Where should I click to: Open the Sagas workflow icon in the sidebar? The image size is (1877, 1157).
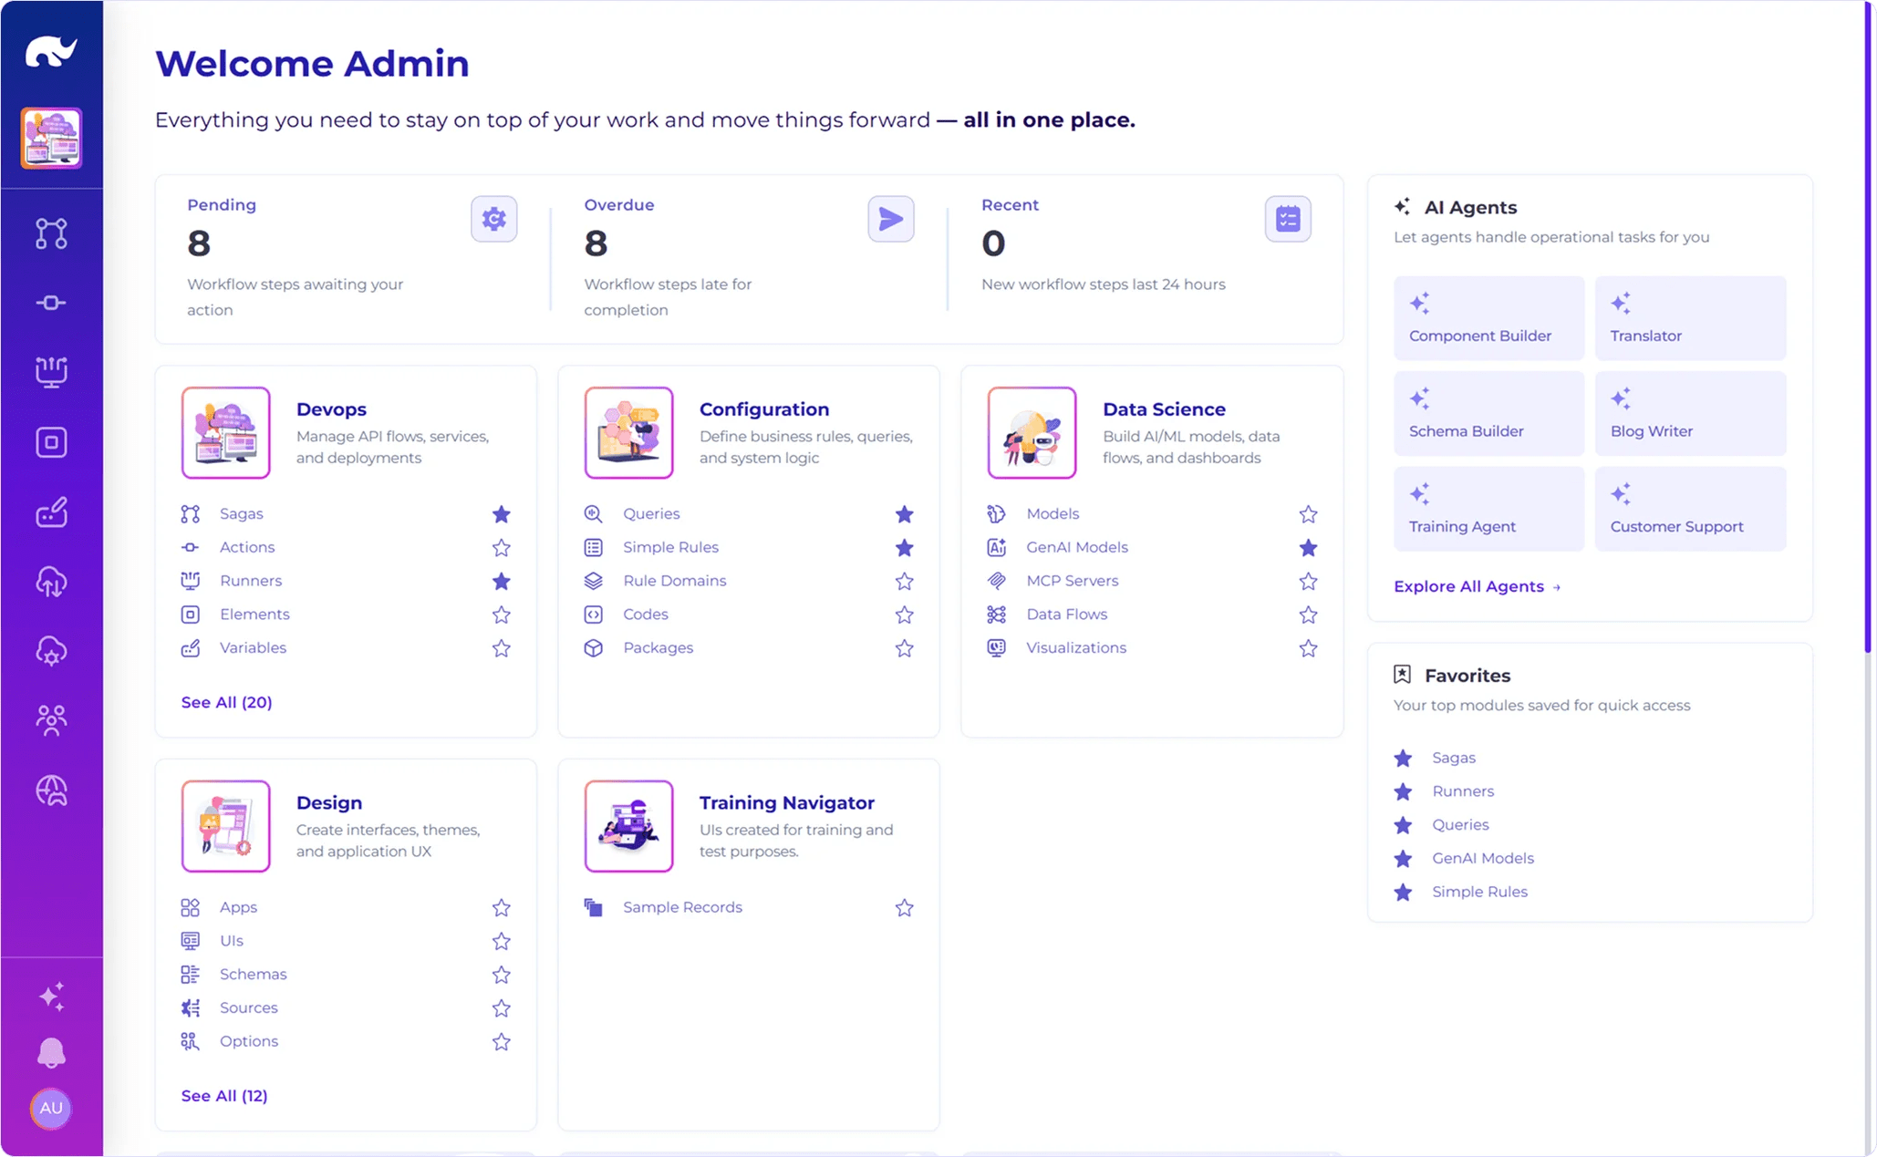[52, 233]
